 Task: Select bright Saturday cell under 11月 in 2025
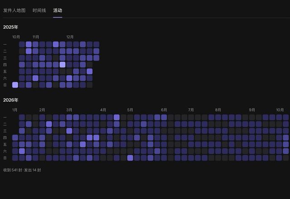35,78
